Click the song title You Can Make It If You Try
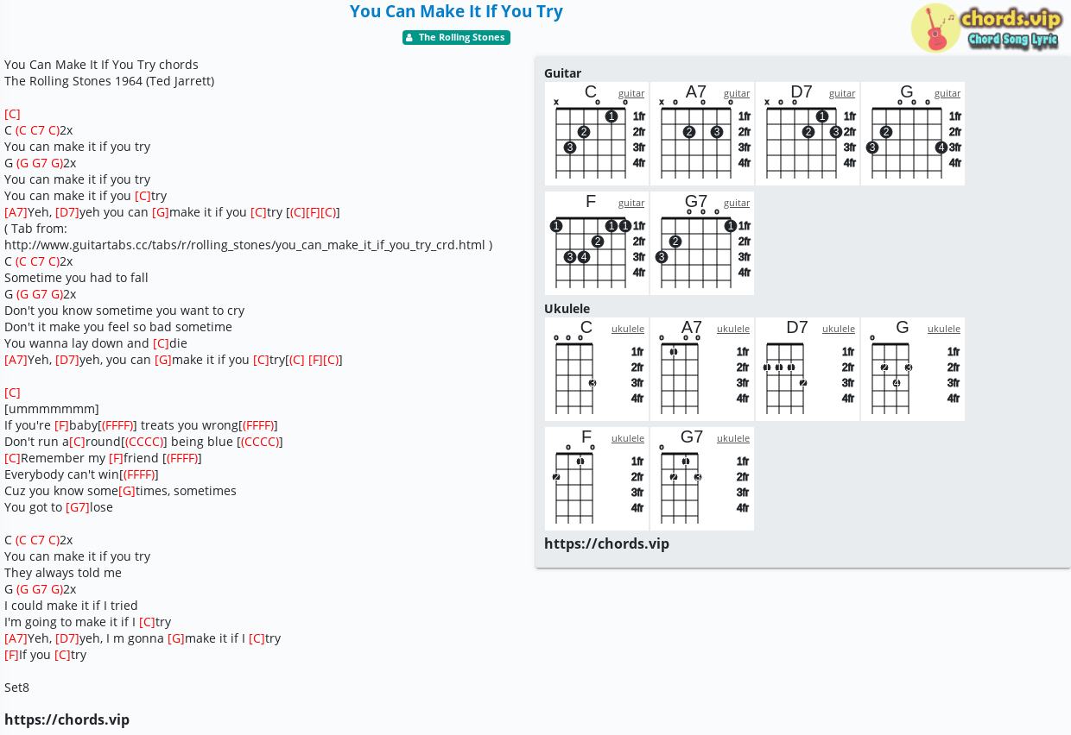Image resolution: width=1071 pixels, height=735 pixels. click(x=456, y=11)
